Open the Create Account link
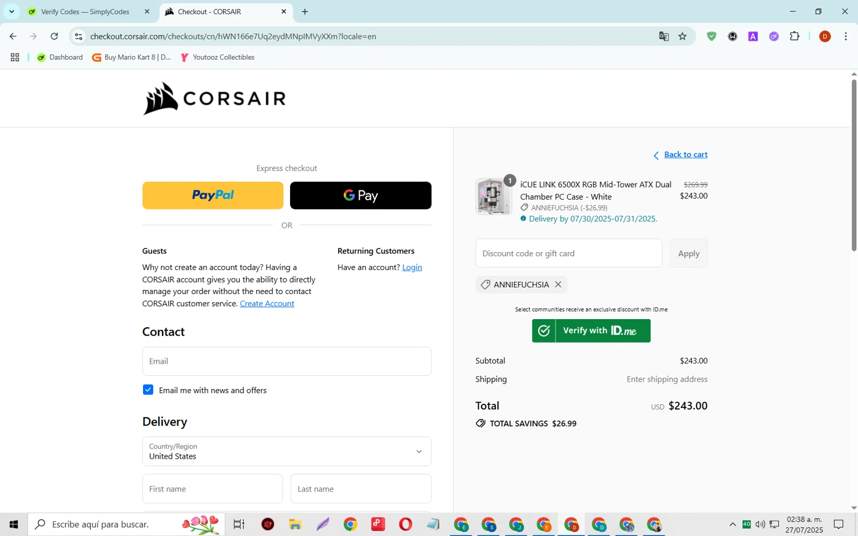 coord(267,303)
